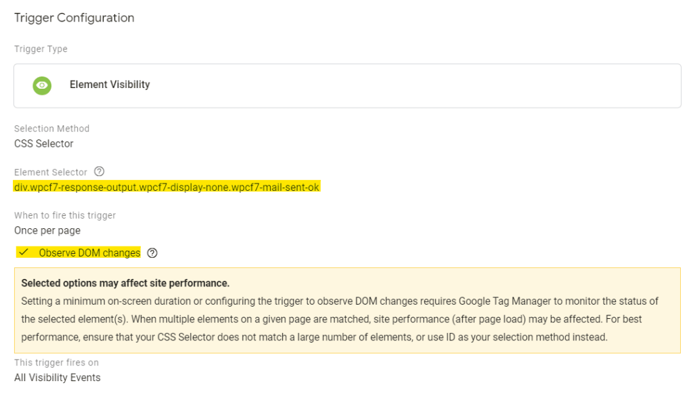Click the Element Visibility trigger type name

click(x=110, y=85)
